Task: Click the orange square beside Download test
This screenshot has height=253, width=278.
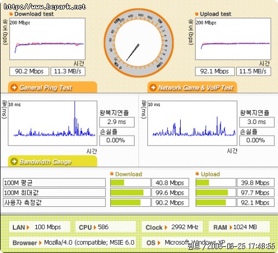Action: point(11,14)
